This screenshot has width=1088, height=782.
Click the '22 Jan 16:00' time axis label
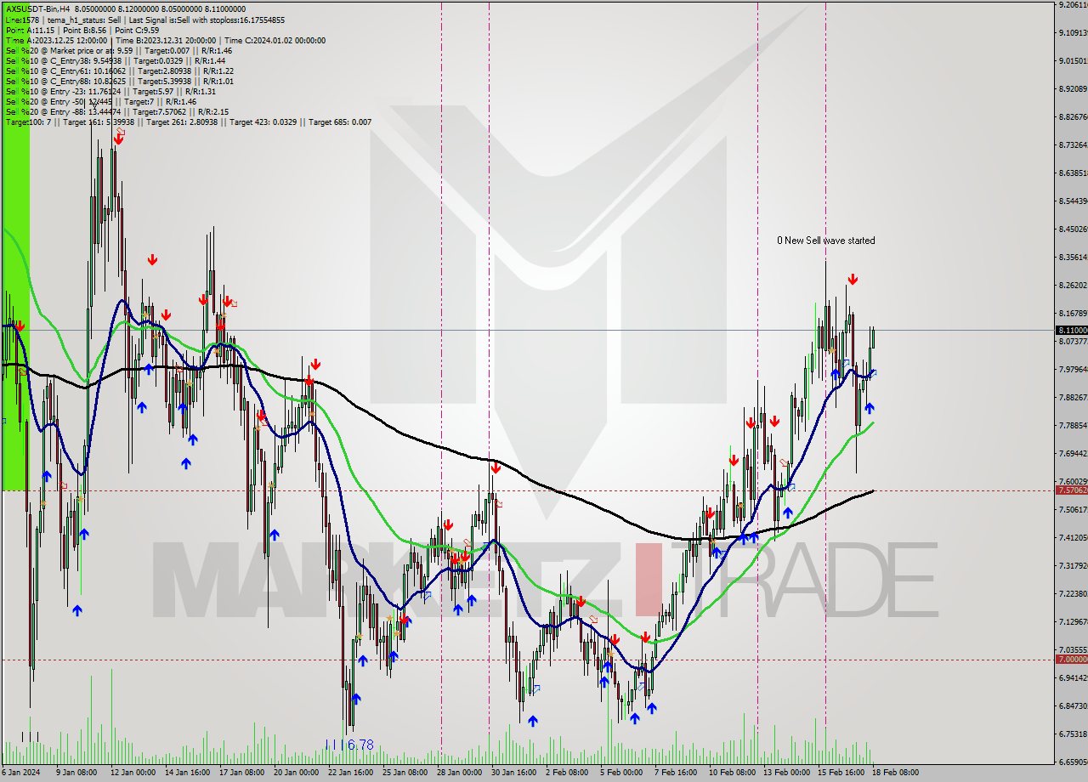click(350, 773)
